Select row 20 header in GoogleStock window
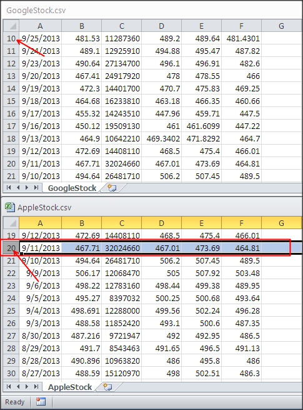 (x=11, y=163)
